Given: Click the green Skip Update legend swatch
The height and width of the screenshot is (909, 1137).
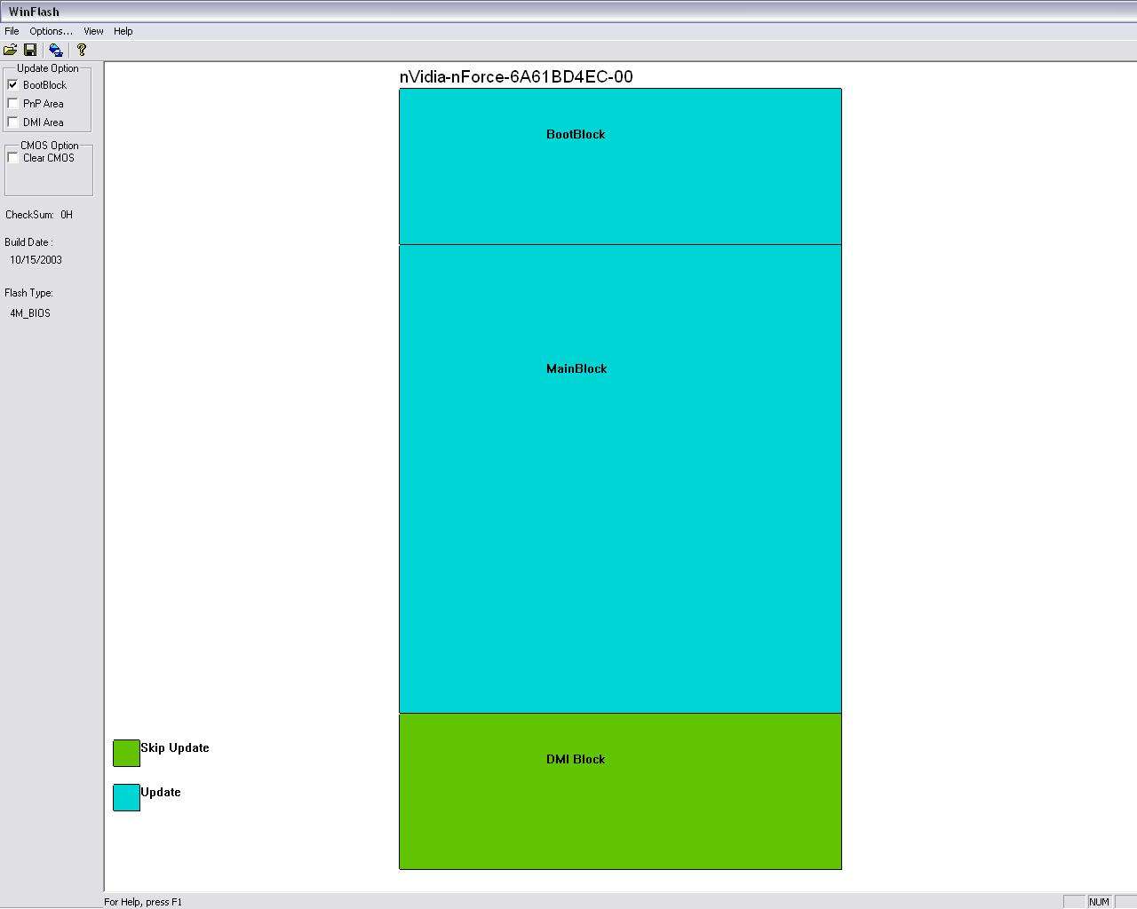Looking at the screenshot, I should click(126, 753).
